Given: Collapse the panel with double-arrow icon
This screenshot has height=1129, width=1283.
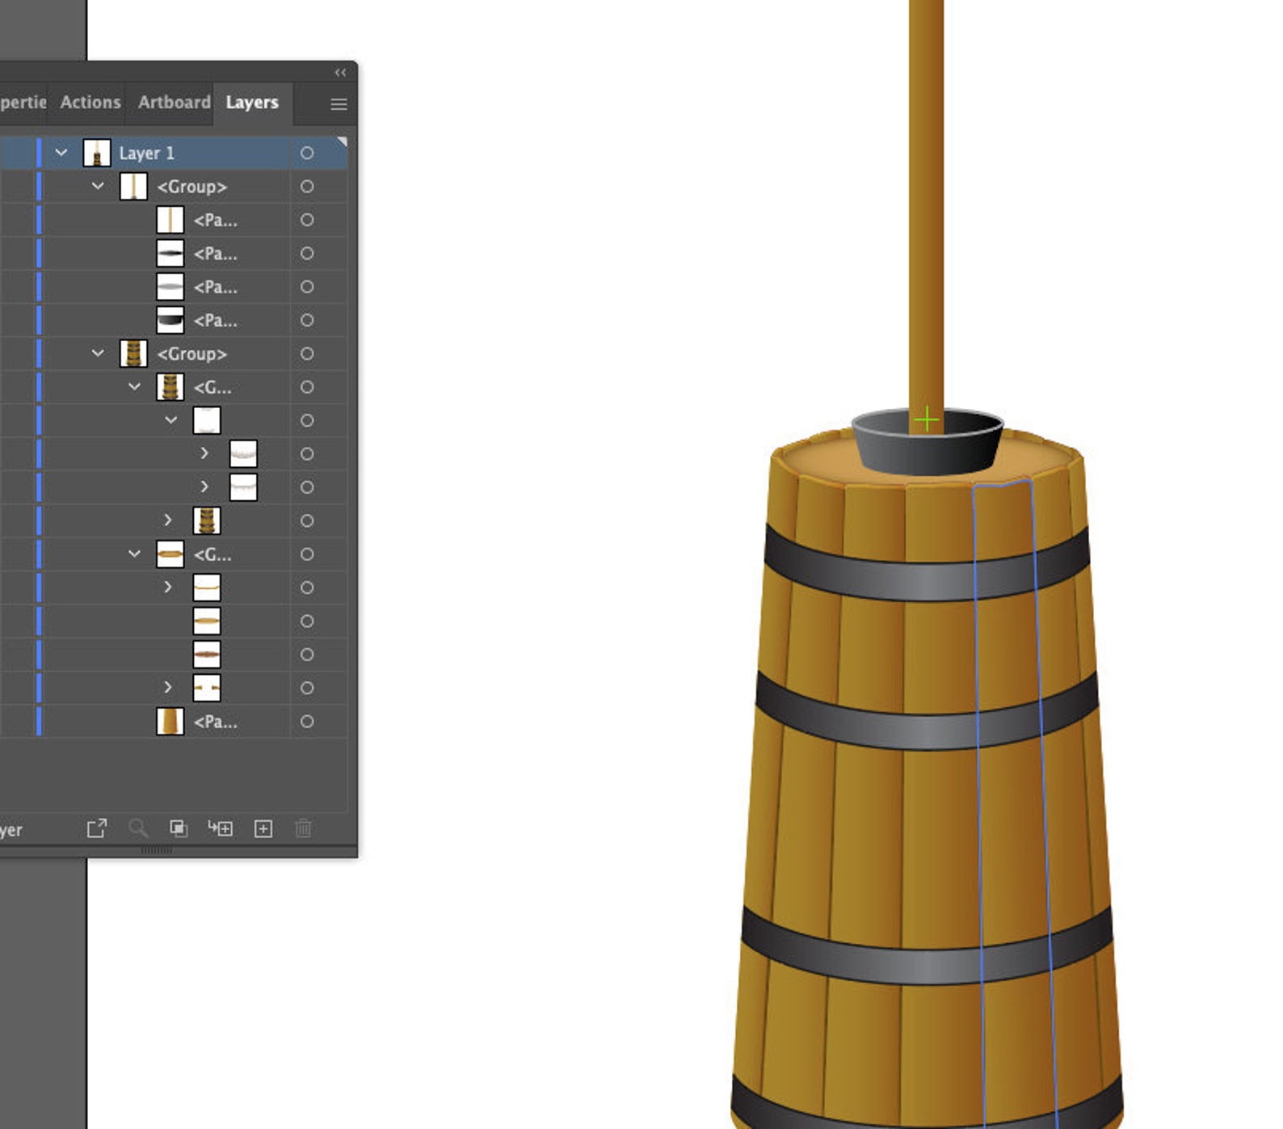Looking at the screenshot, I should 341,73.
